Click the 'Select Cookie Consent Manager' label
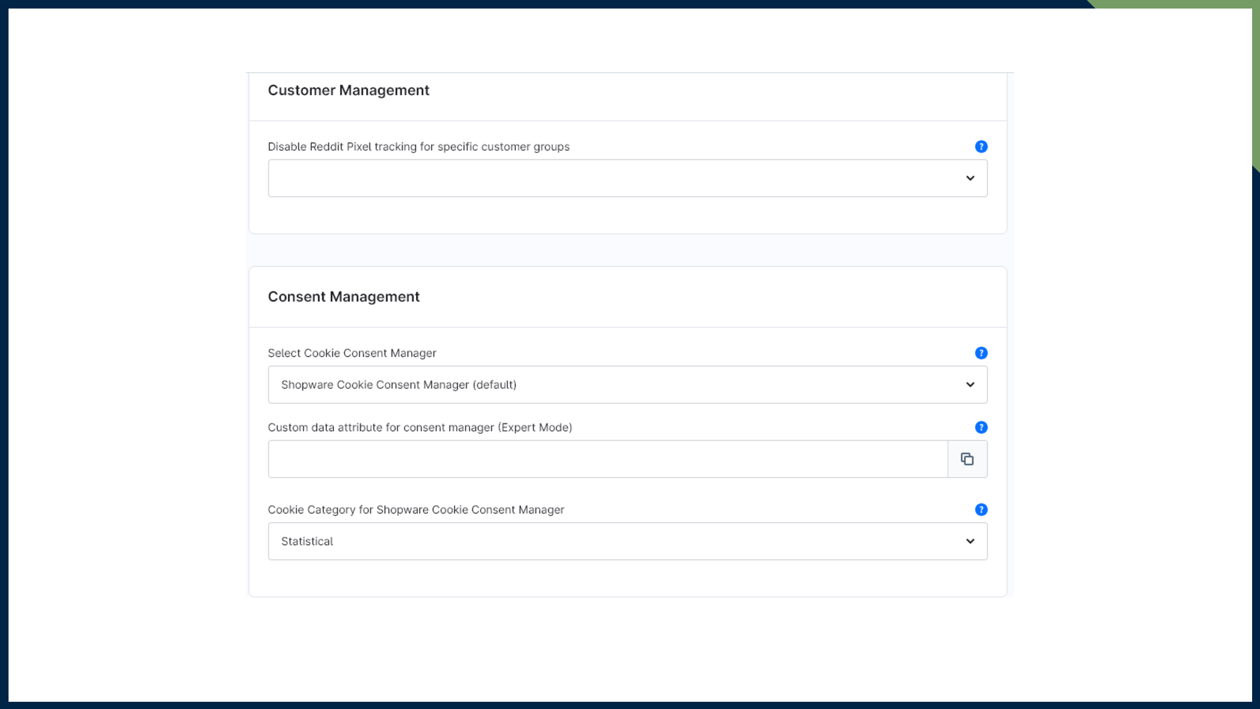The height and width of the screenshot is (709, 1260). (x=352, y=353)
